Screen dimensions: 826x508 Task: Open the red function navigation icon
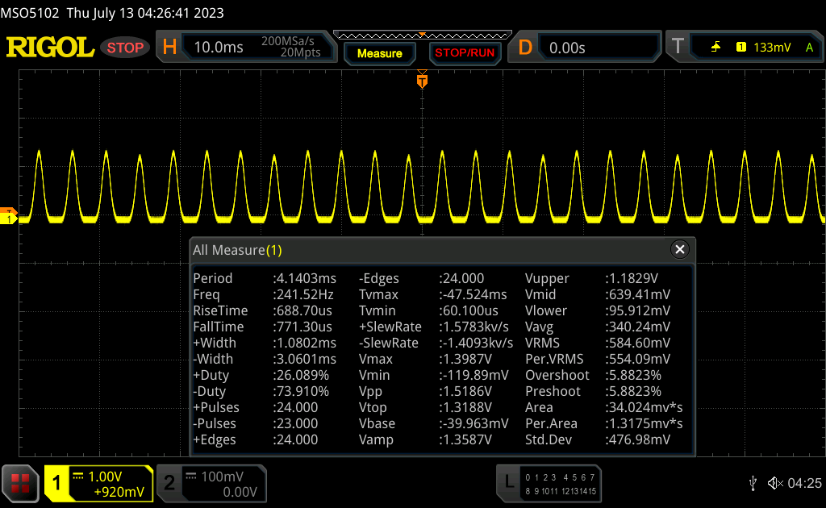[x=20, y=483]
